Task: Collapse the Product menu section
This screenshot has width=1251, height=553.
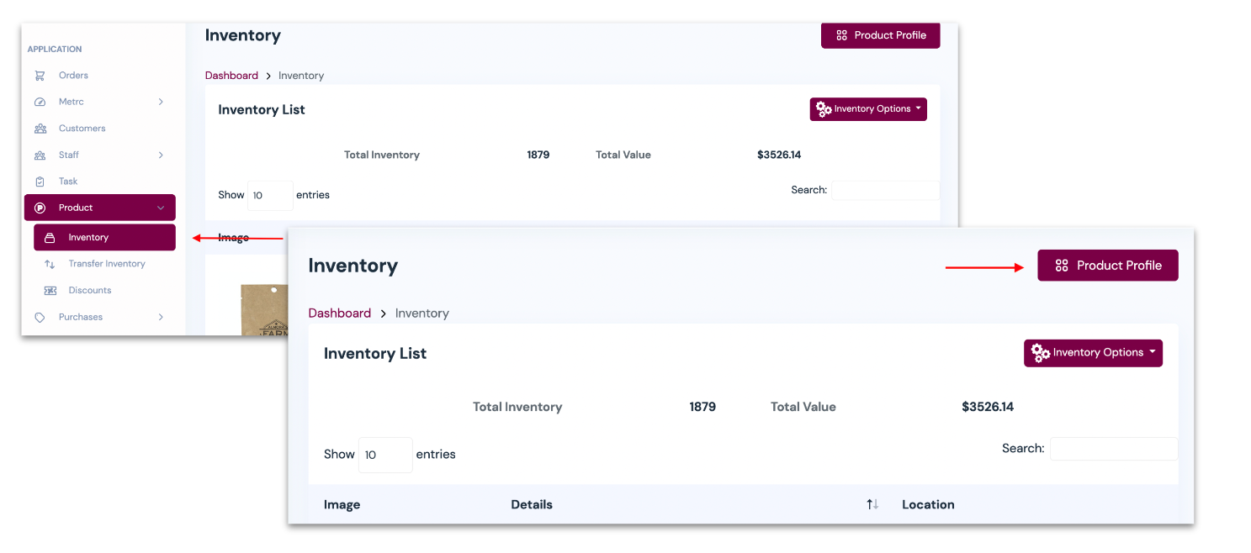Action: tap(161, 208)
